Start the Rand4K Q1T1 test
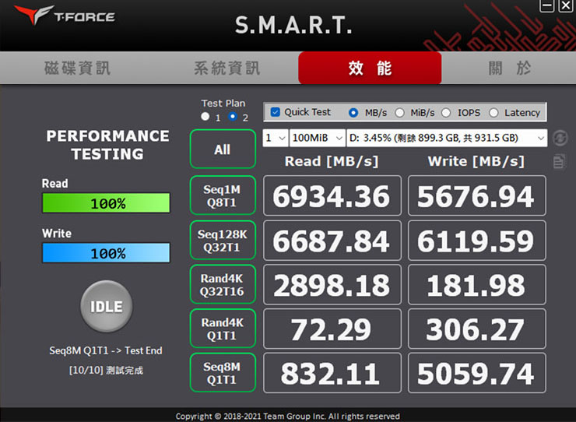This screenshot has width=576, height=422. click(223, 329)
